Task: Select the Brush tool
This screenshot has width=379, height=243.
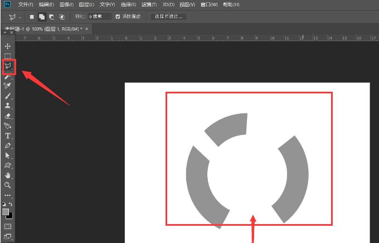Action: (x=8, y=96)
